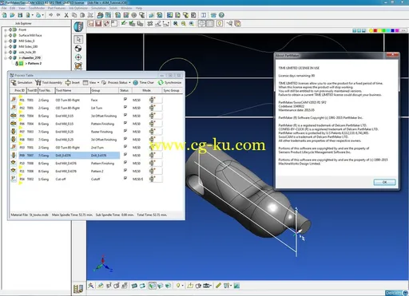Viewport: 409px width, 296px height.
Task: Click the Group column header
Action: tap(105, 91)
